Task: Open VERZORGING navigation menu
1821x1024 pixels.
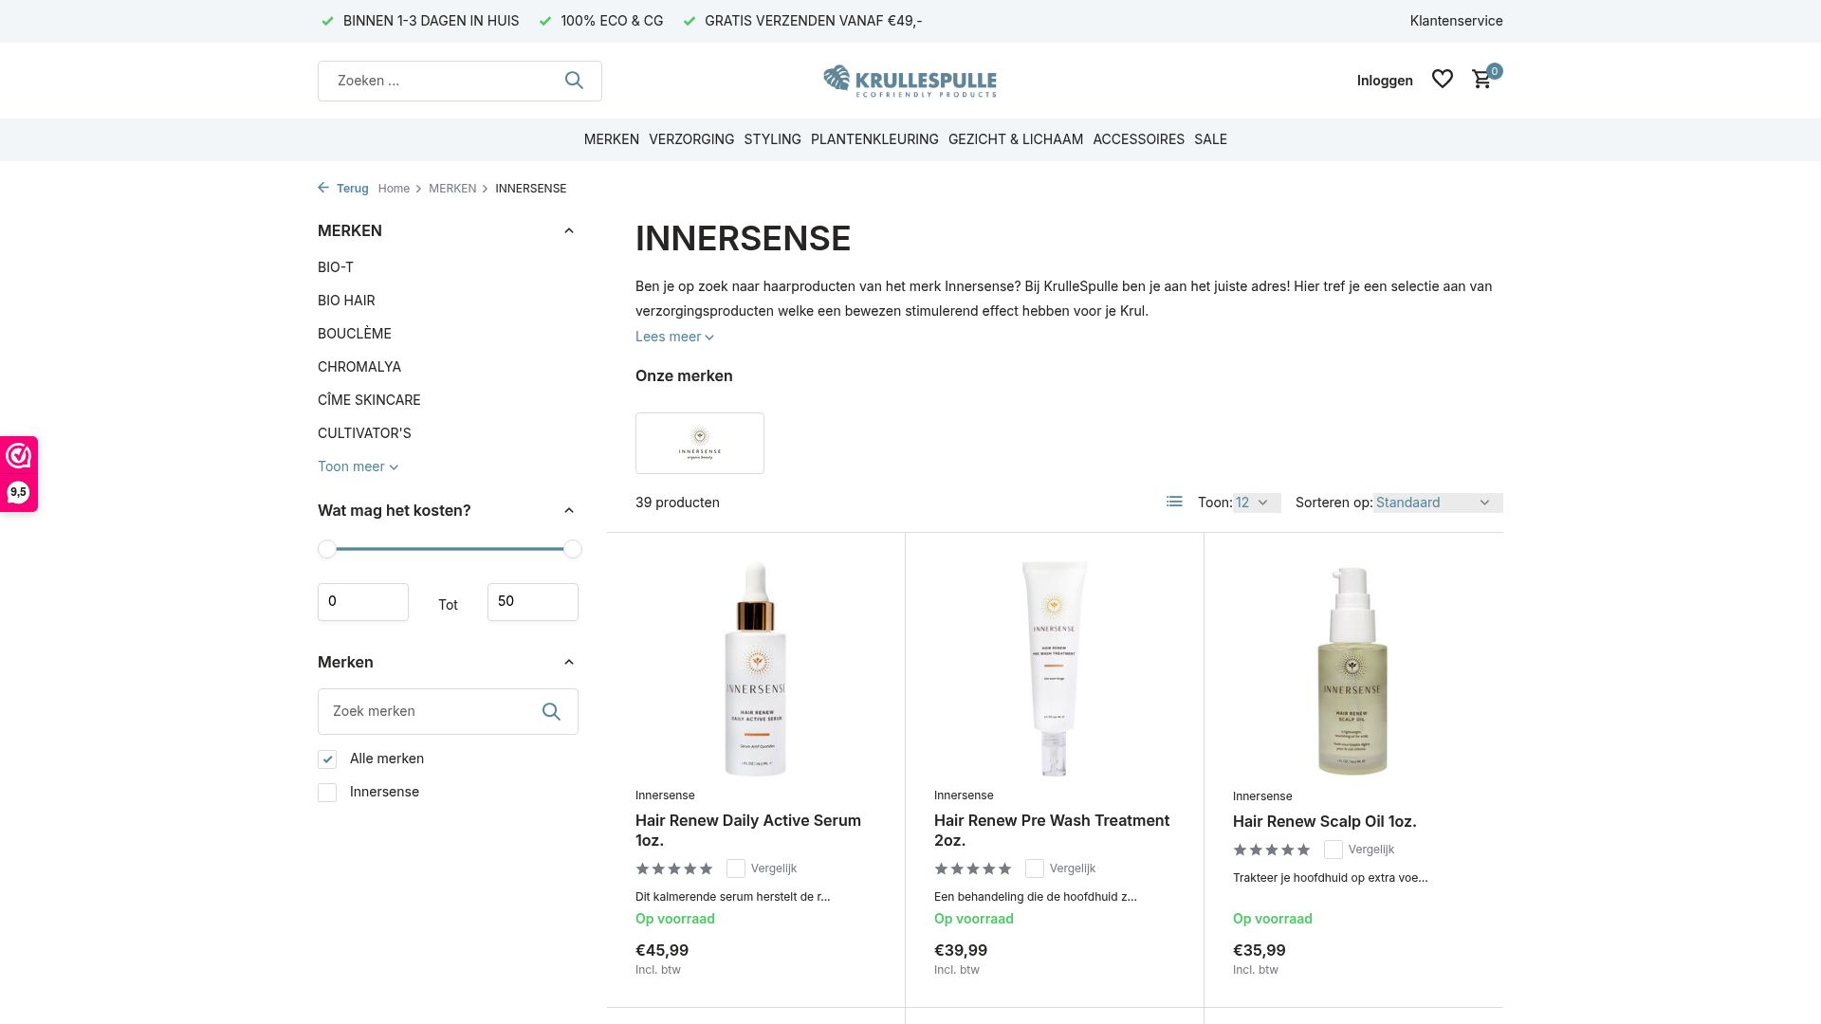Action: tap(691, 139)
